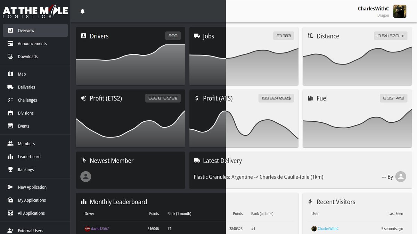Open External Users page
This screenshot has height=234, width=417.
[x=35, y=231]
